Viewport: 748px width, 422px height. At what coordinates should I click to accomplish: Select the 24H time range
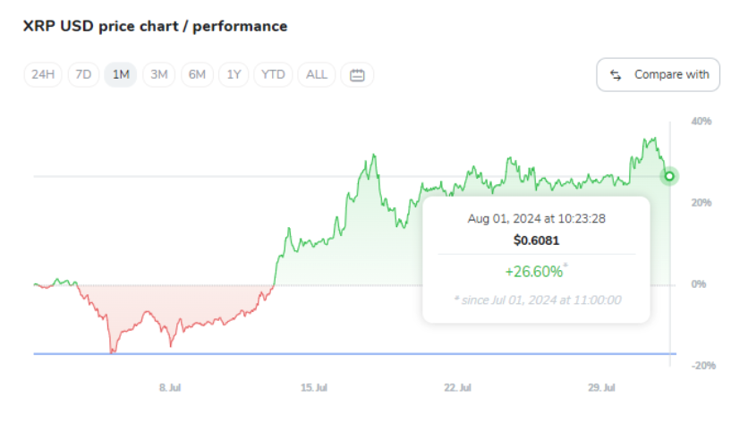point(43,75)
